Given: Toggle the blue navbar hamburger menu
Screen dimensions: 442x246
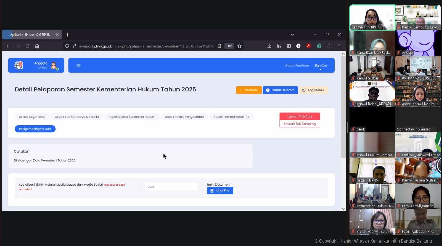Looking at the screenshot, I should point(78,66).
